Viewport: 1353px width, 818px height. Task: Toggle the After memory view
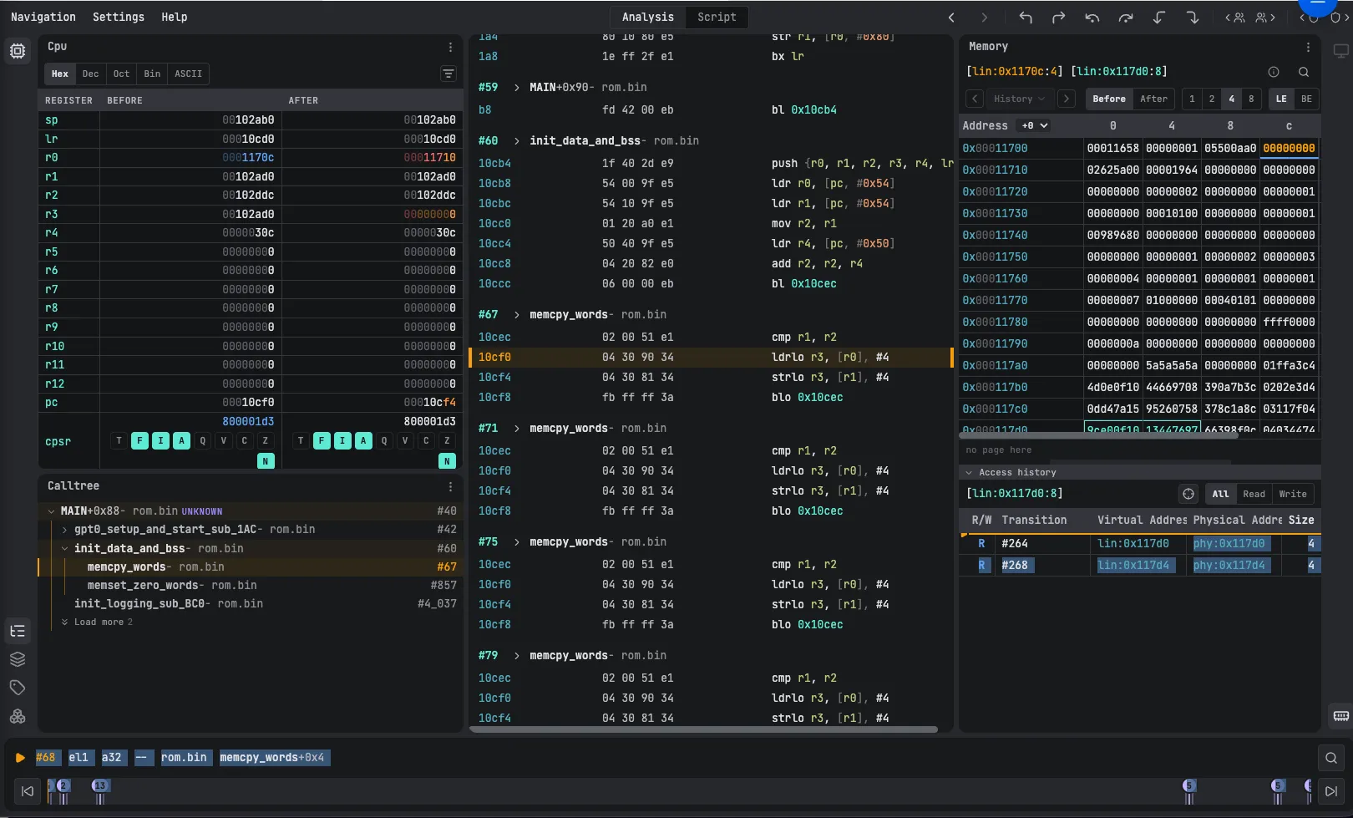point(1153,99)
